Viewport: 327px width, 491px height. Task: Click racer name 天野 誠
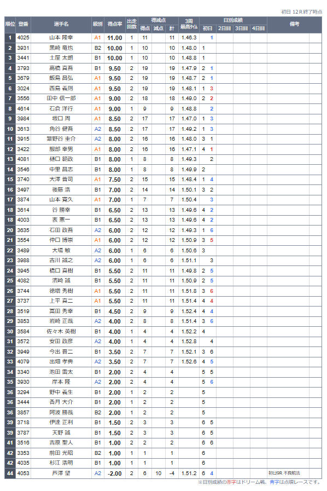[61, 433]
